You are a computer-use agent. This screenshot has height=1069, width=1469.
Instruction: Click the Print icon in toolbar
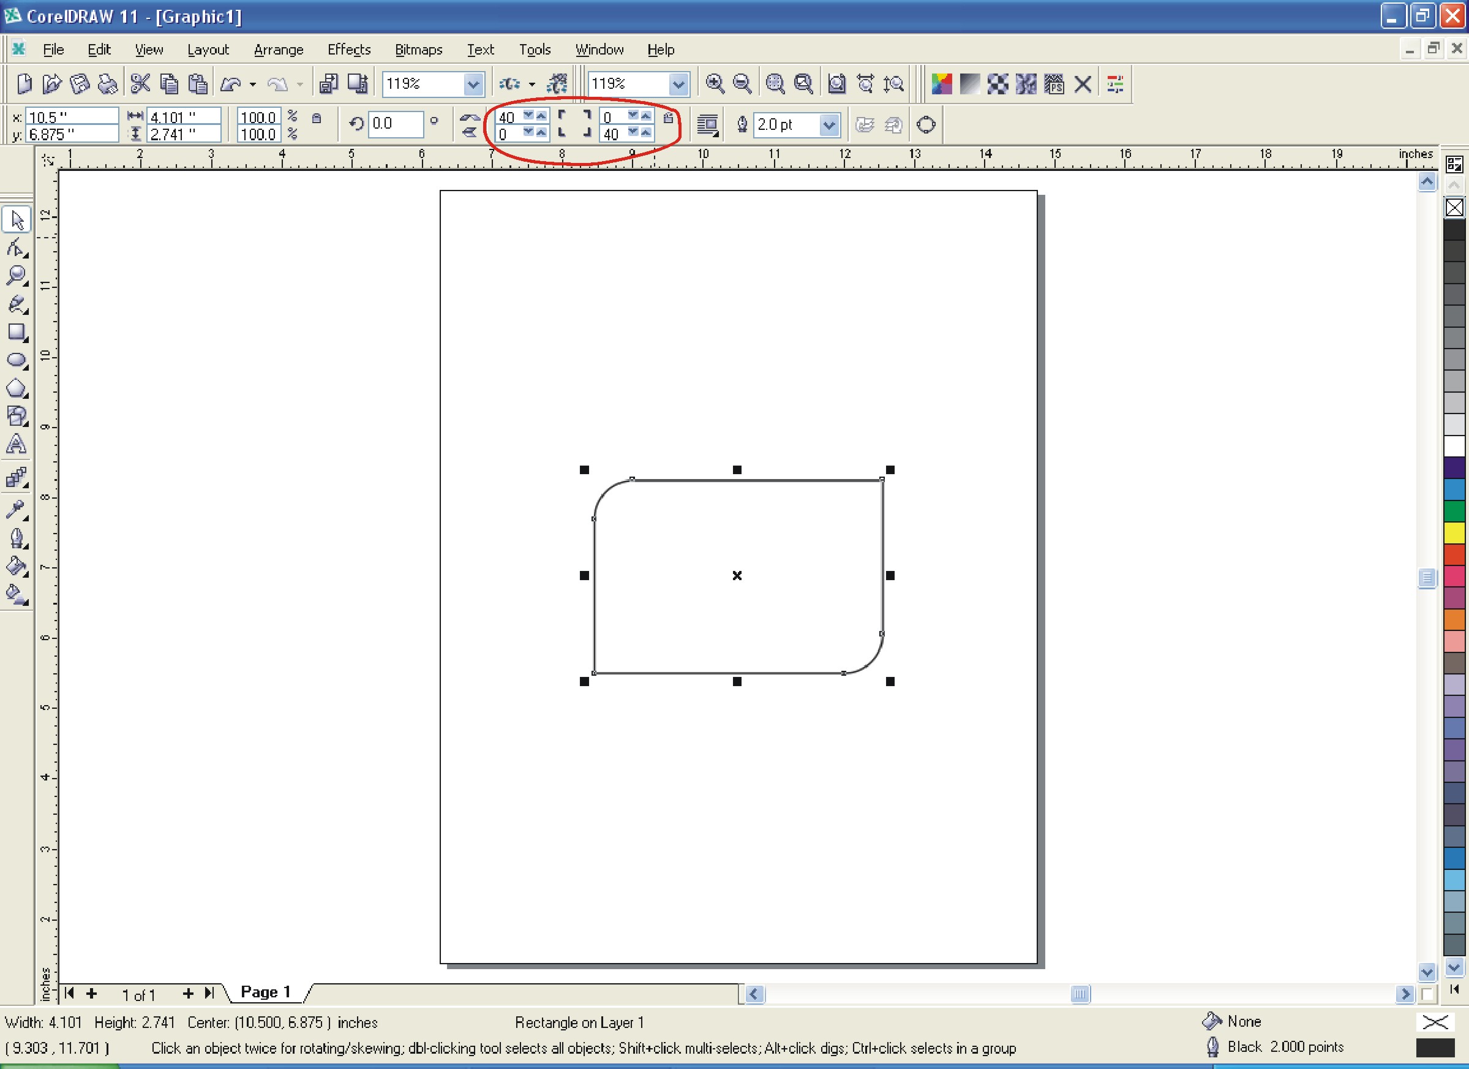[x=108, y=83]
